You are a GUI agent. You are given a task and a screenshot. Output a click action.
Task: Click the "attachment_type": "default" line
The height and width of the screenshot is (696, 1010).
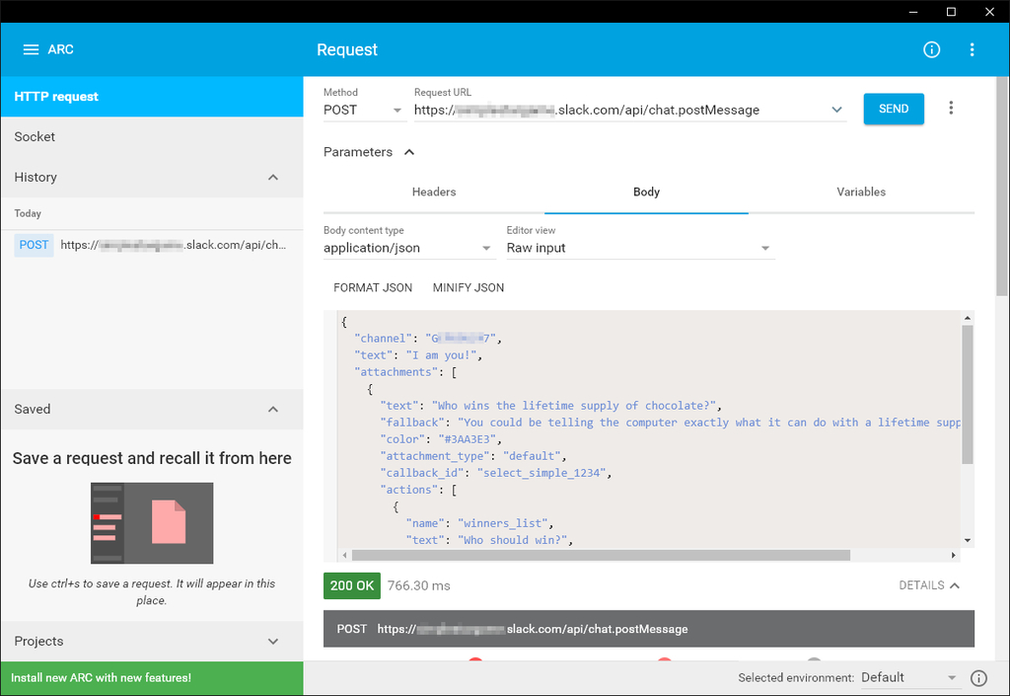(473, 456)
